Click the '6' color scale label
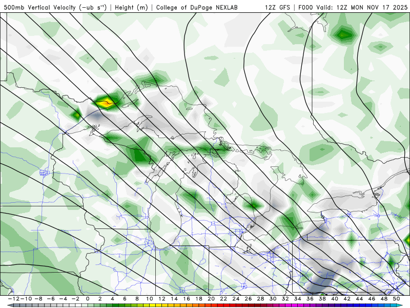The height and width of the screenshot is (308, 410). [x=125, y=299]
